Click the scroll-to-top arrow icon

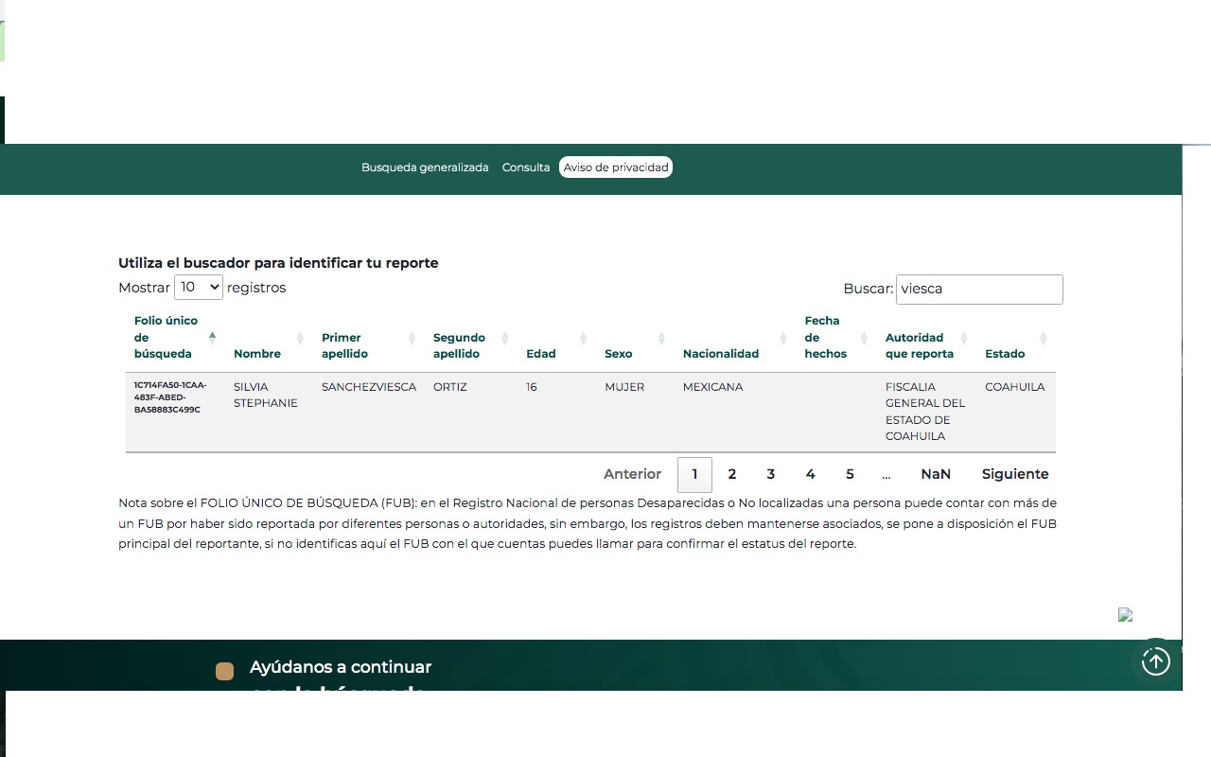tap(1155, 660)
